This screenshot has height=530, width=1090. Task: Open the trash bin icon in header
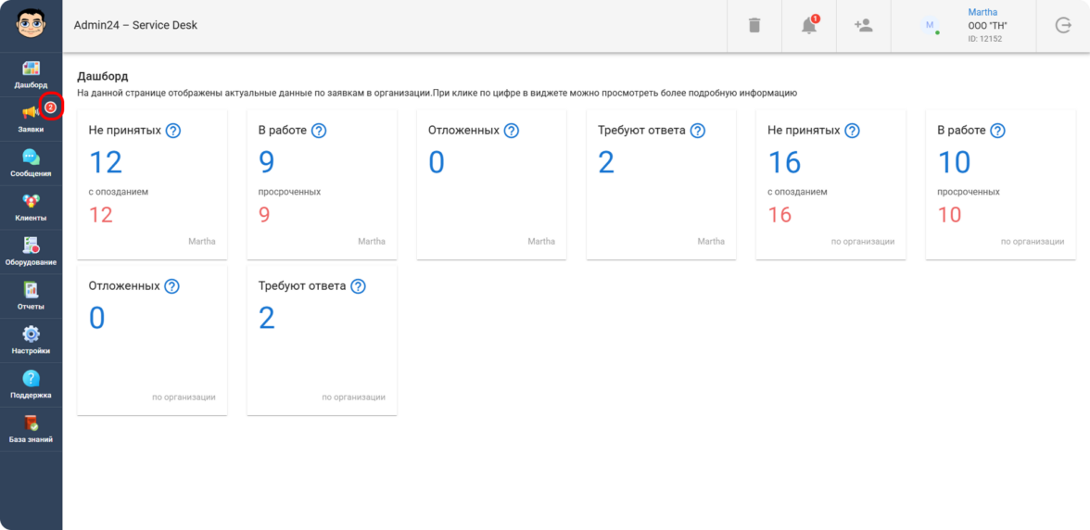(754, 26)
